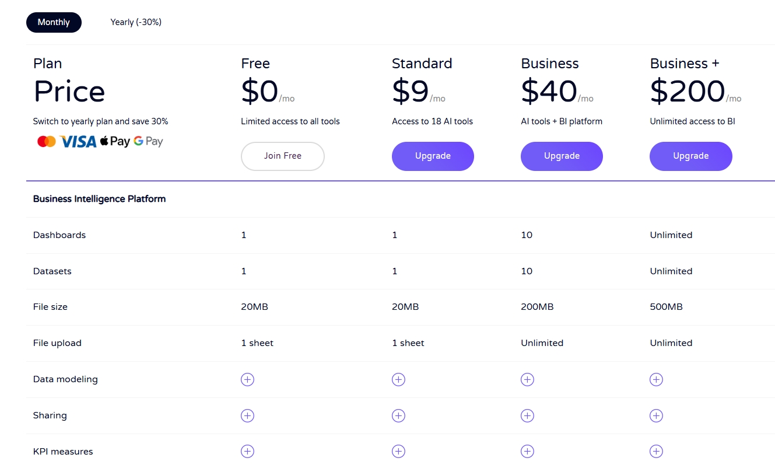Screen dimensions: 775x468
Task: Click the Mastercard payment logo
Action: point(47,141)
